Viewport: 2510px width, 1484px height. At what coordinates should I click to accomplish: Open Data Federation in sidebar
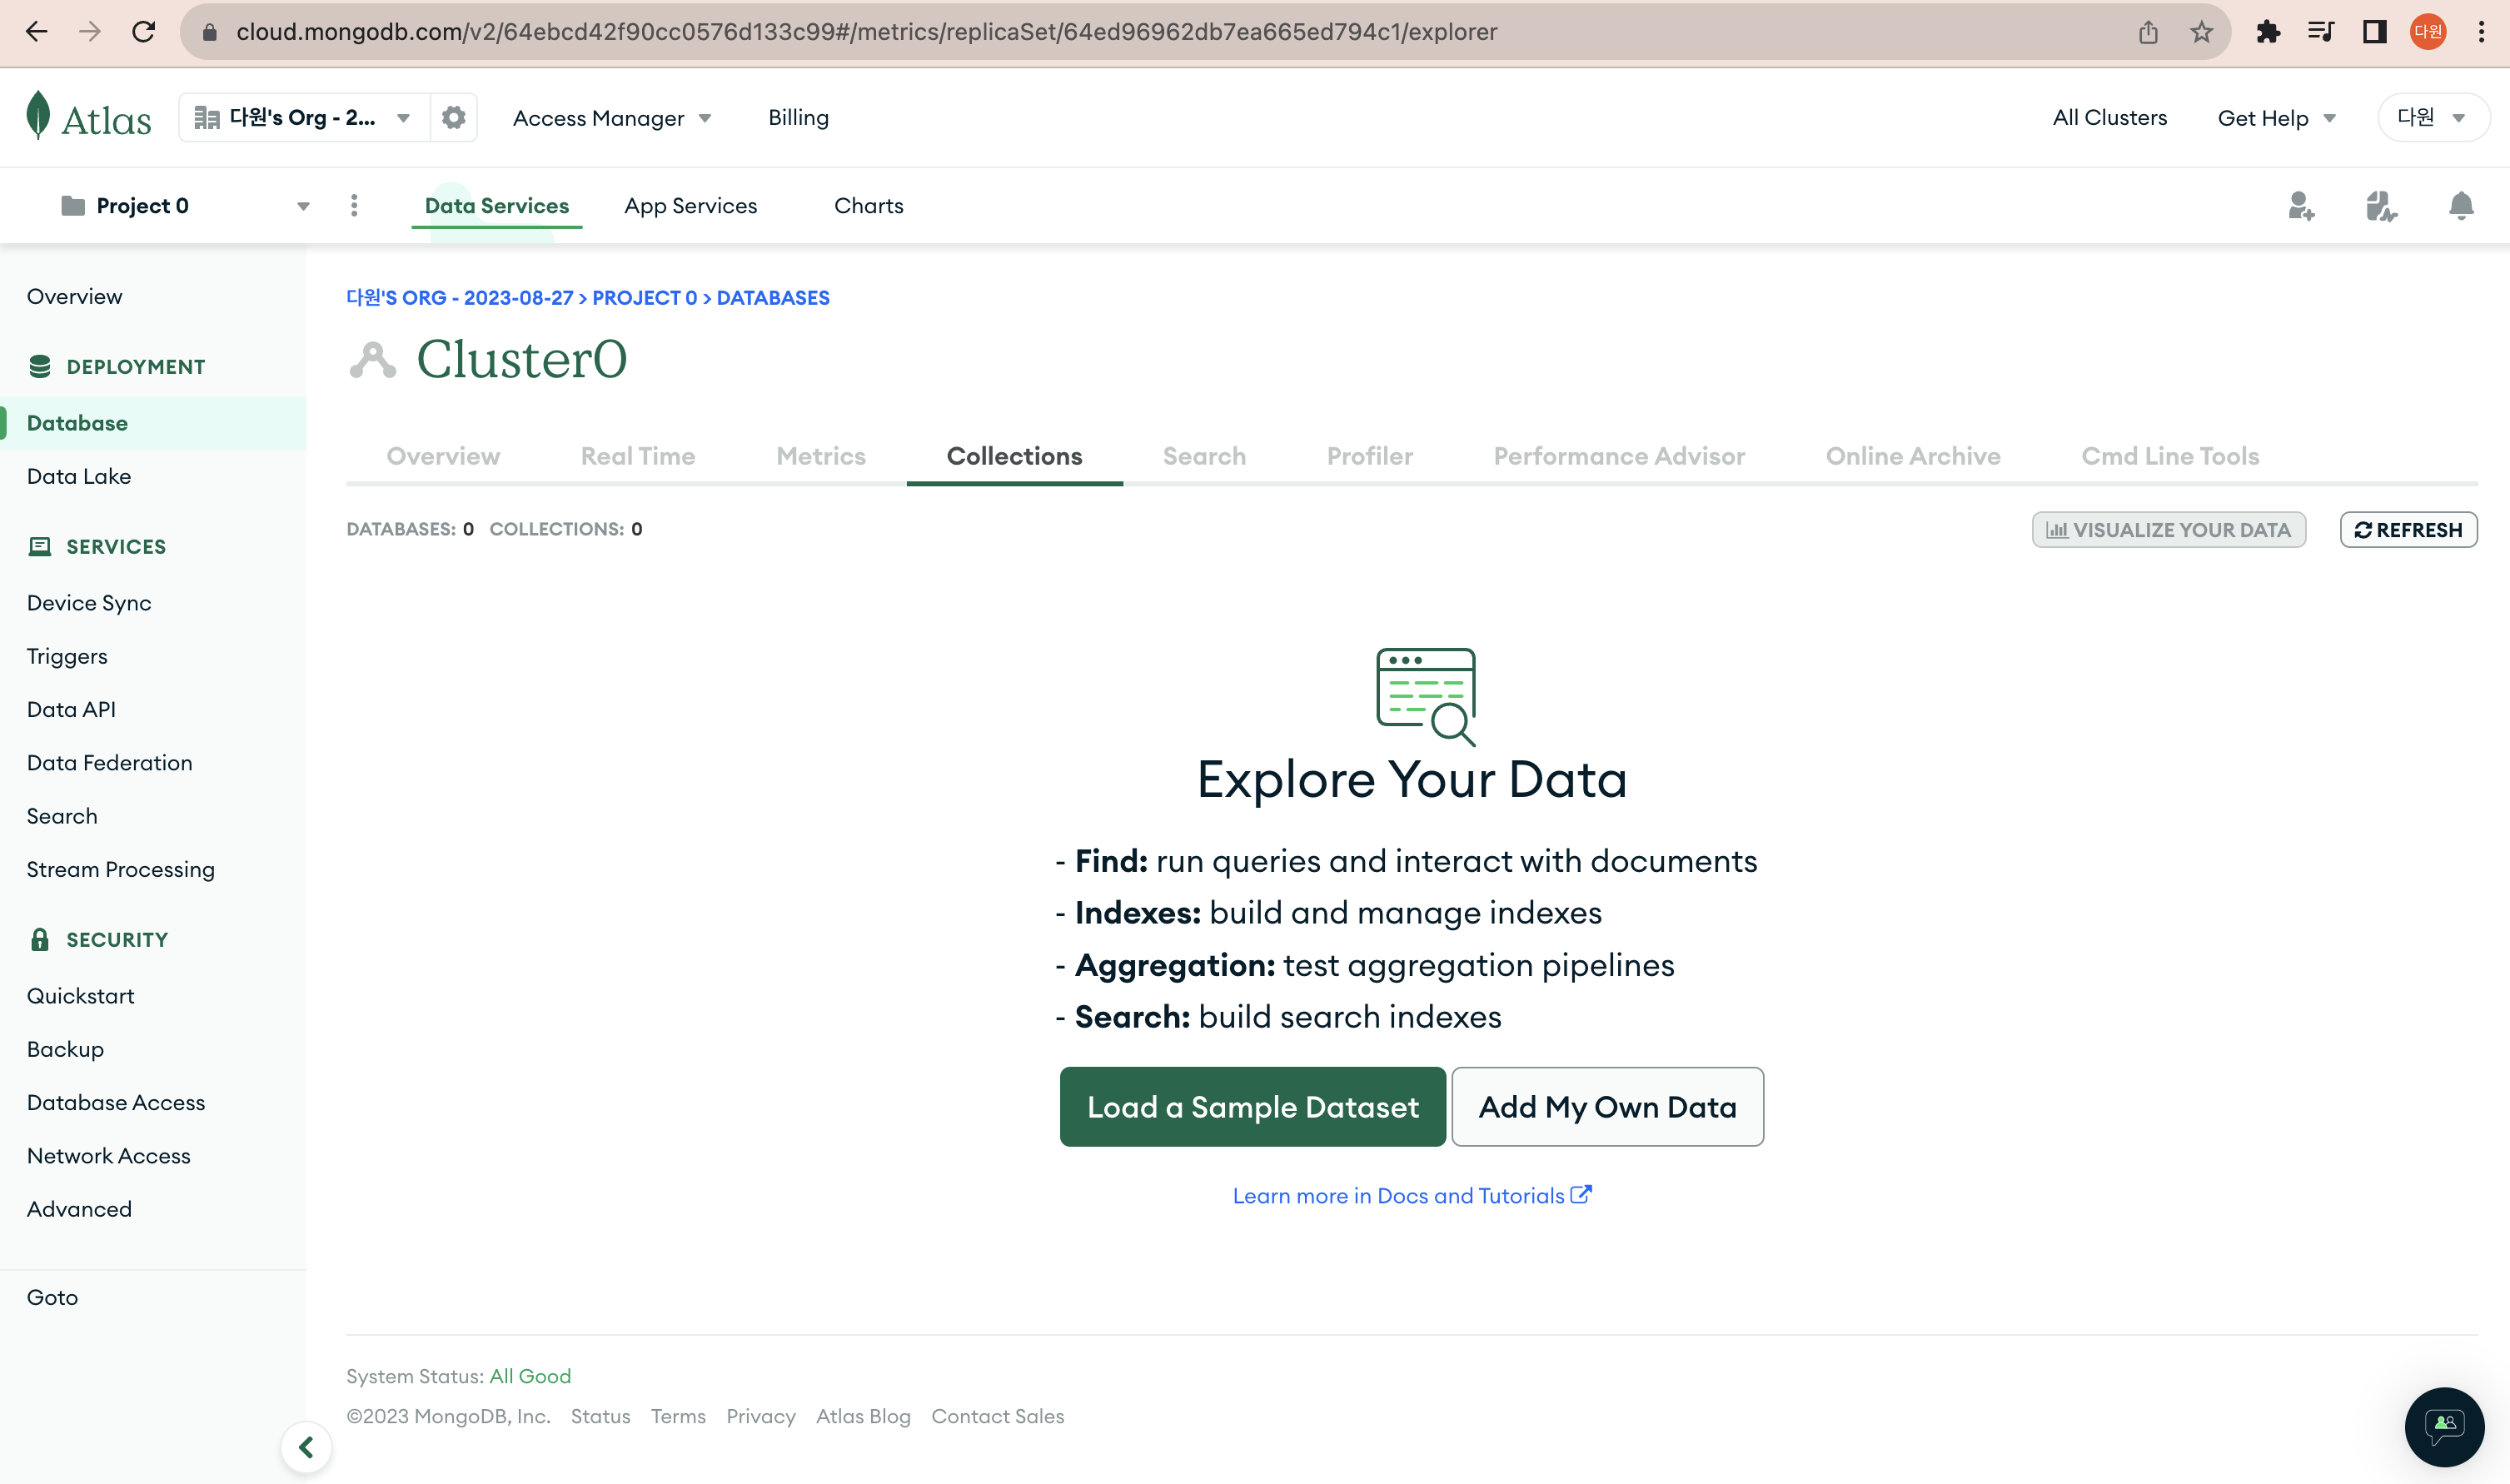pyautogui.click(x=110, y=763)
